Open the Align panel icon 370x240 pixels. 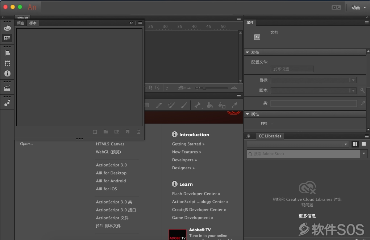pyautogui.click(x=7, y=53)
